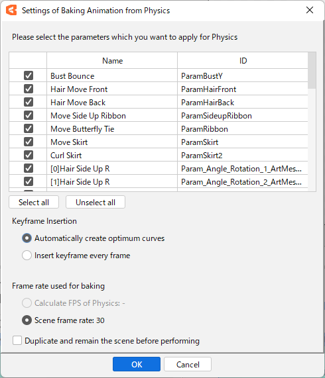Click the Live2D Cubism app icon in title bar
Screen dimensions: 325x378
point(11,10)
